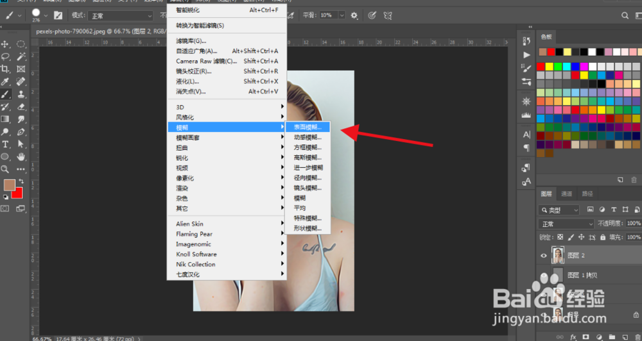Choose 表面模糊 from blur submenu
642x341 pixels.
point(308,127)
